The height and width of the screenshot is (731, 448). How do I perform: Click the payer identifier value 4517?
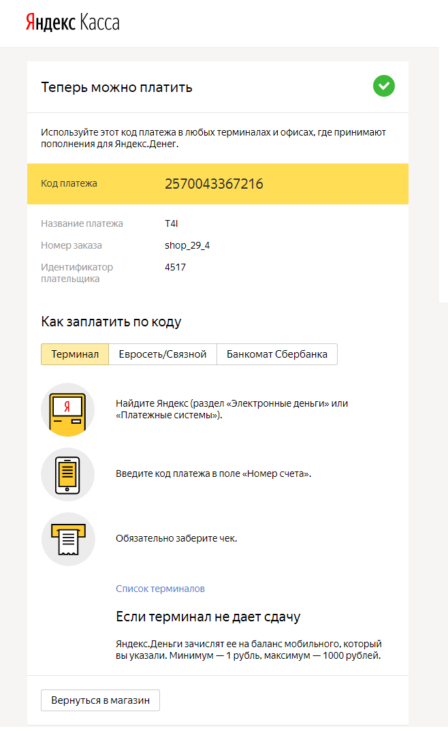pyautogui.click(x=175, y=267)
